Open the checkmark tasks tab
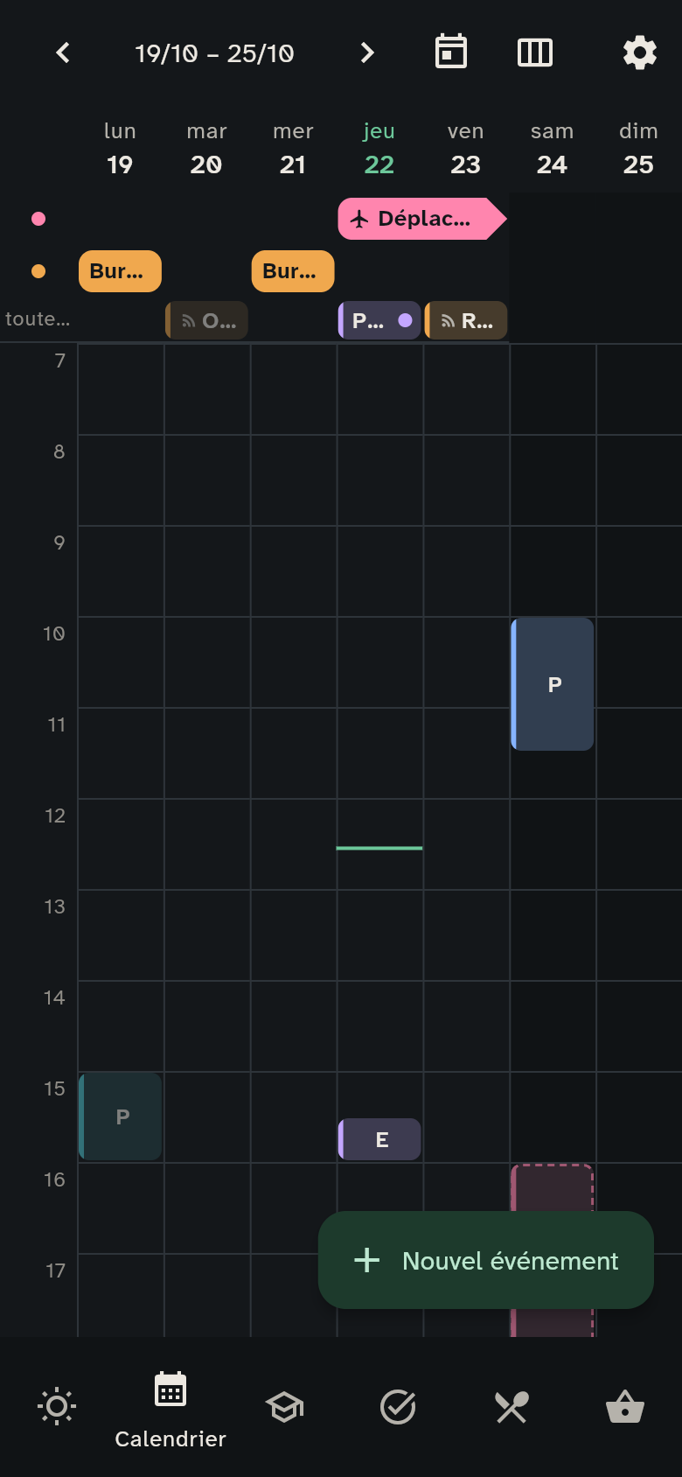Image resolution: width=682 pixels, height=1477 pixels. click(x=398, y=1407)
